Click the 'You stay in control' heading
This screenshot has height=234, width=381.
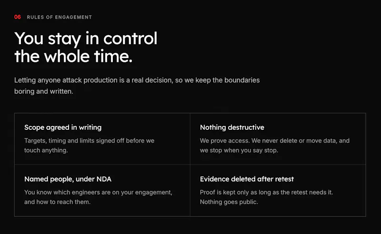[x=86, y=39]
